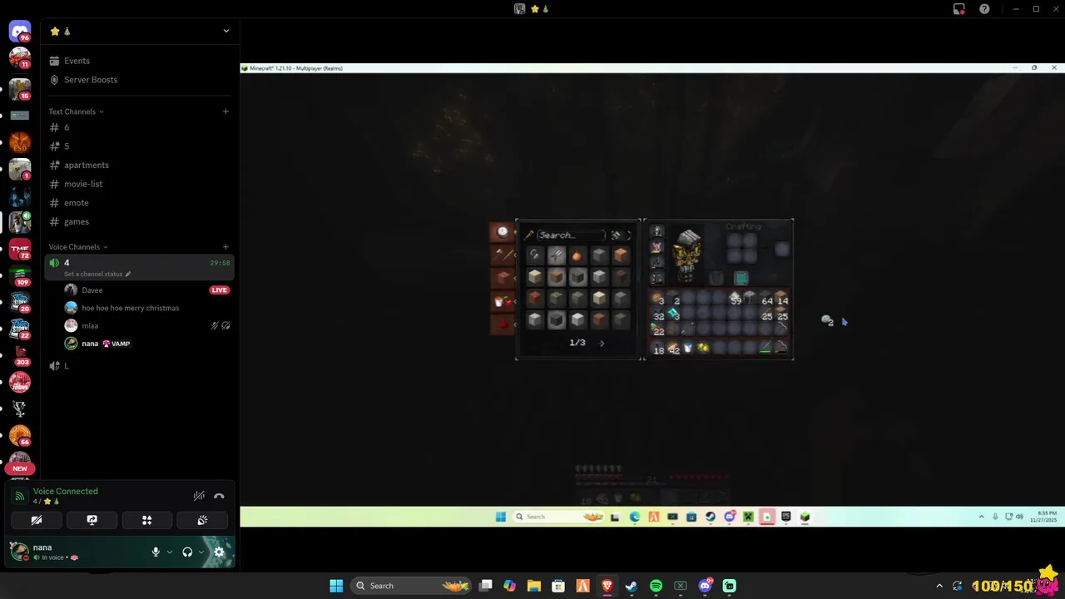Open Microsoft Store from the Windows taskbar
This screenshot has height=599, width=1065.
[x=558, y=586]
